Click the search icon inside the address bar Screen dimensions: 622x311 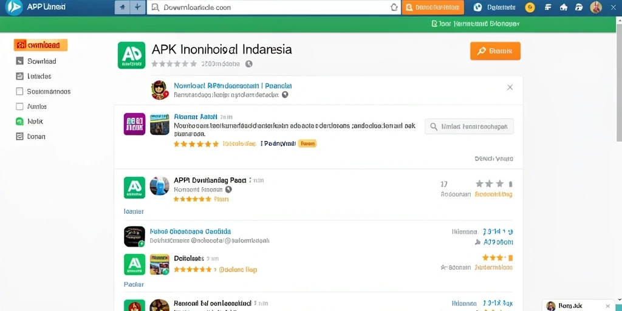[x=155, y=7]
